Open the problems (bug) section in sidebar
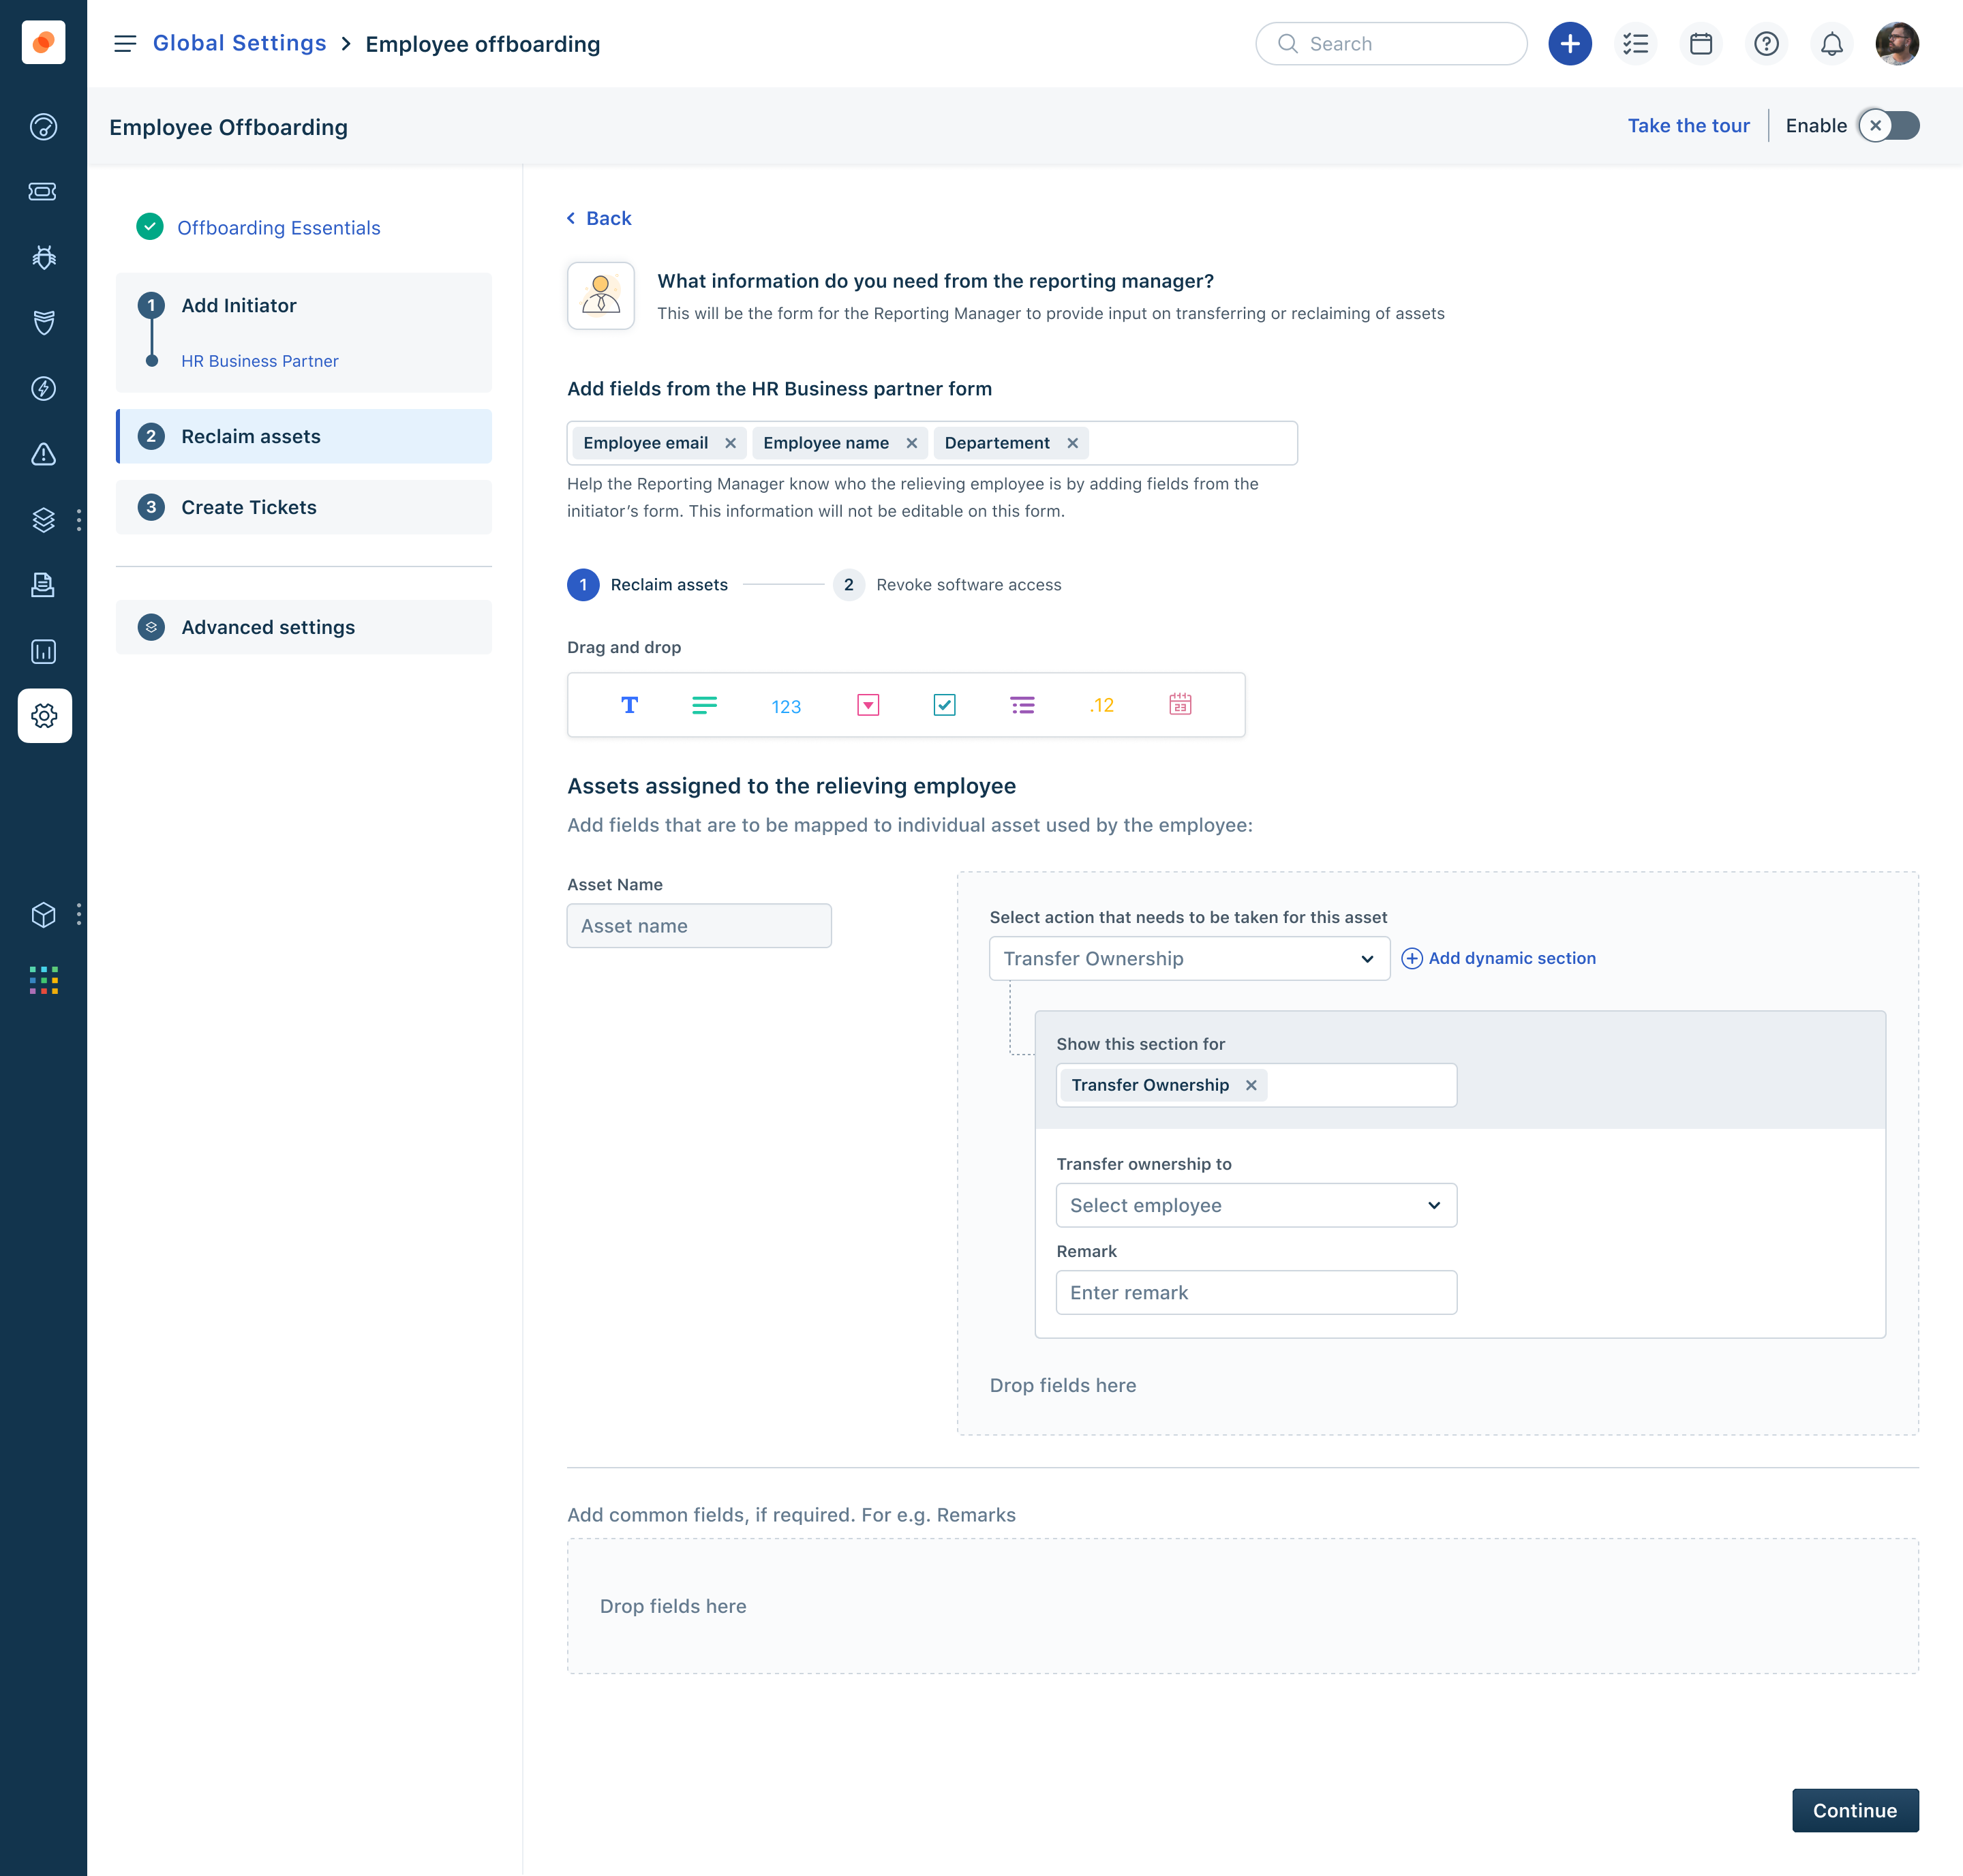Screen dimensions: 1963x1876 43,257
